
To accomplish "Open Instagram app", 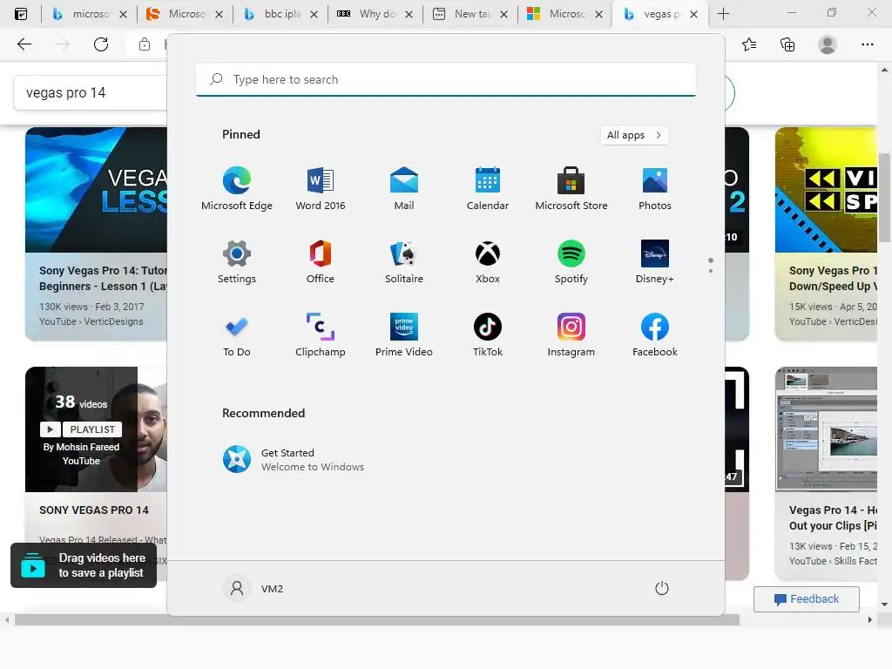I will pos(571,335).
